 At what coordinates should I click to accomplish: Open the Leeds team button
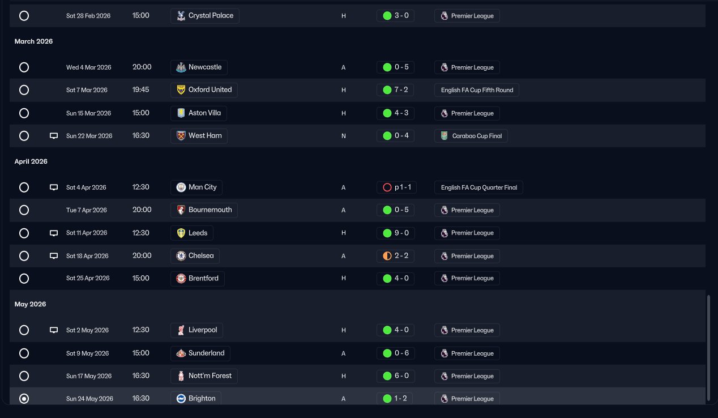192,233
